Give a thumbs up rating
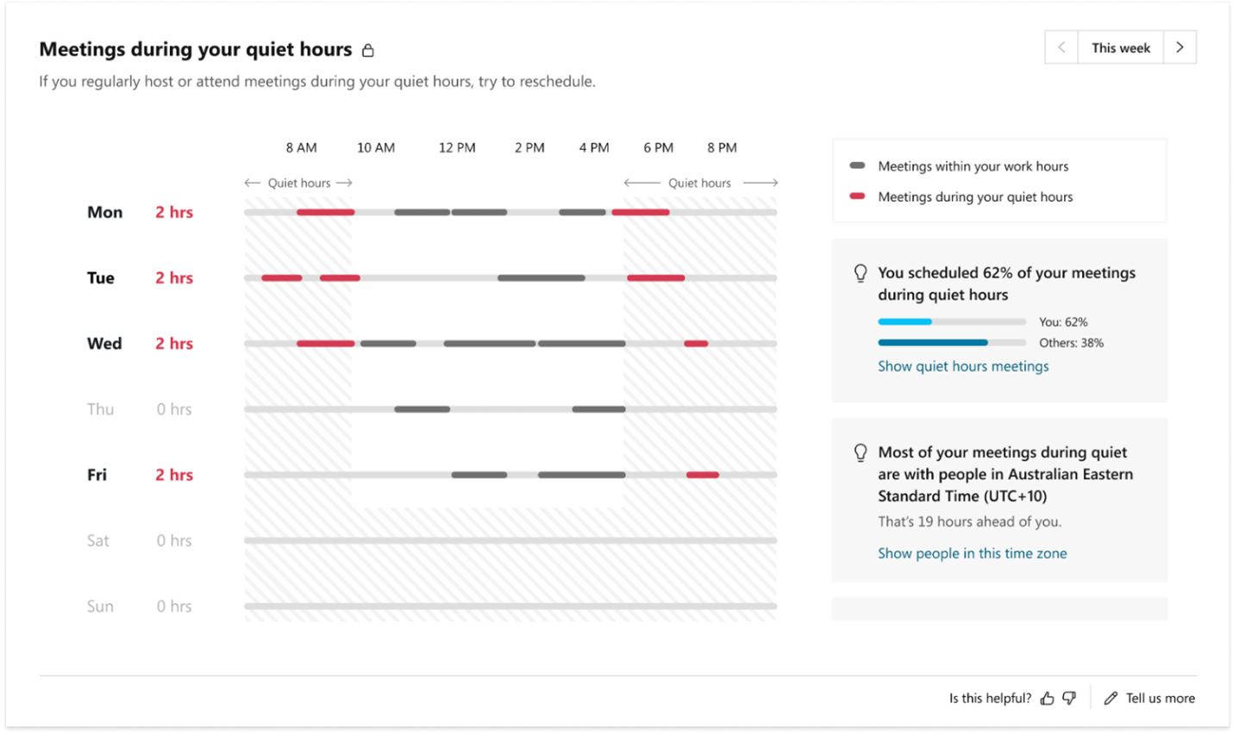This screenshot has width=1233, height=734. [1047, 698]
